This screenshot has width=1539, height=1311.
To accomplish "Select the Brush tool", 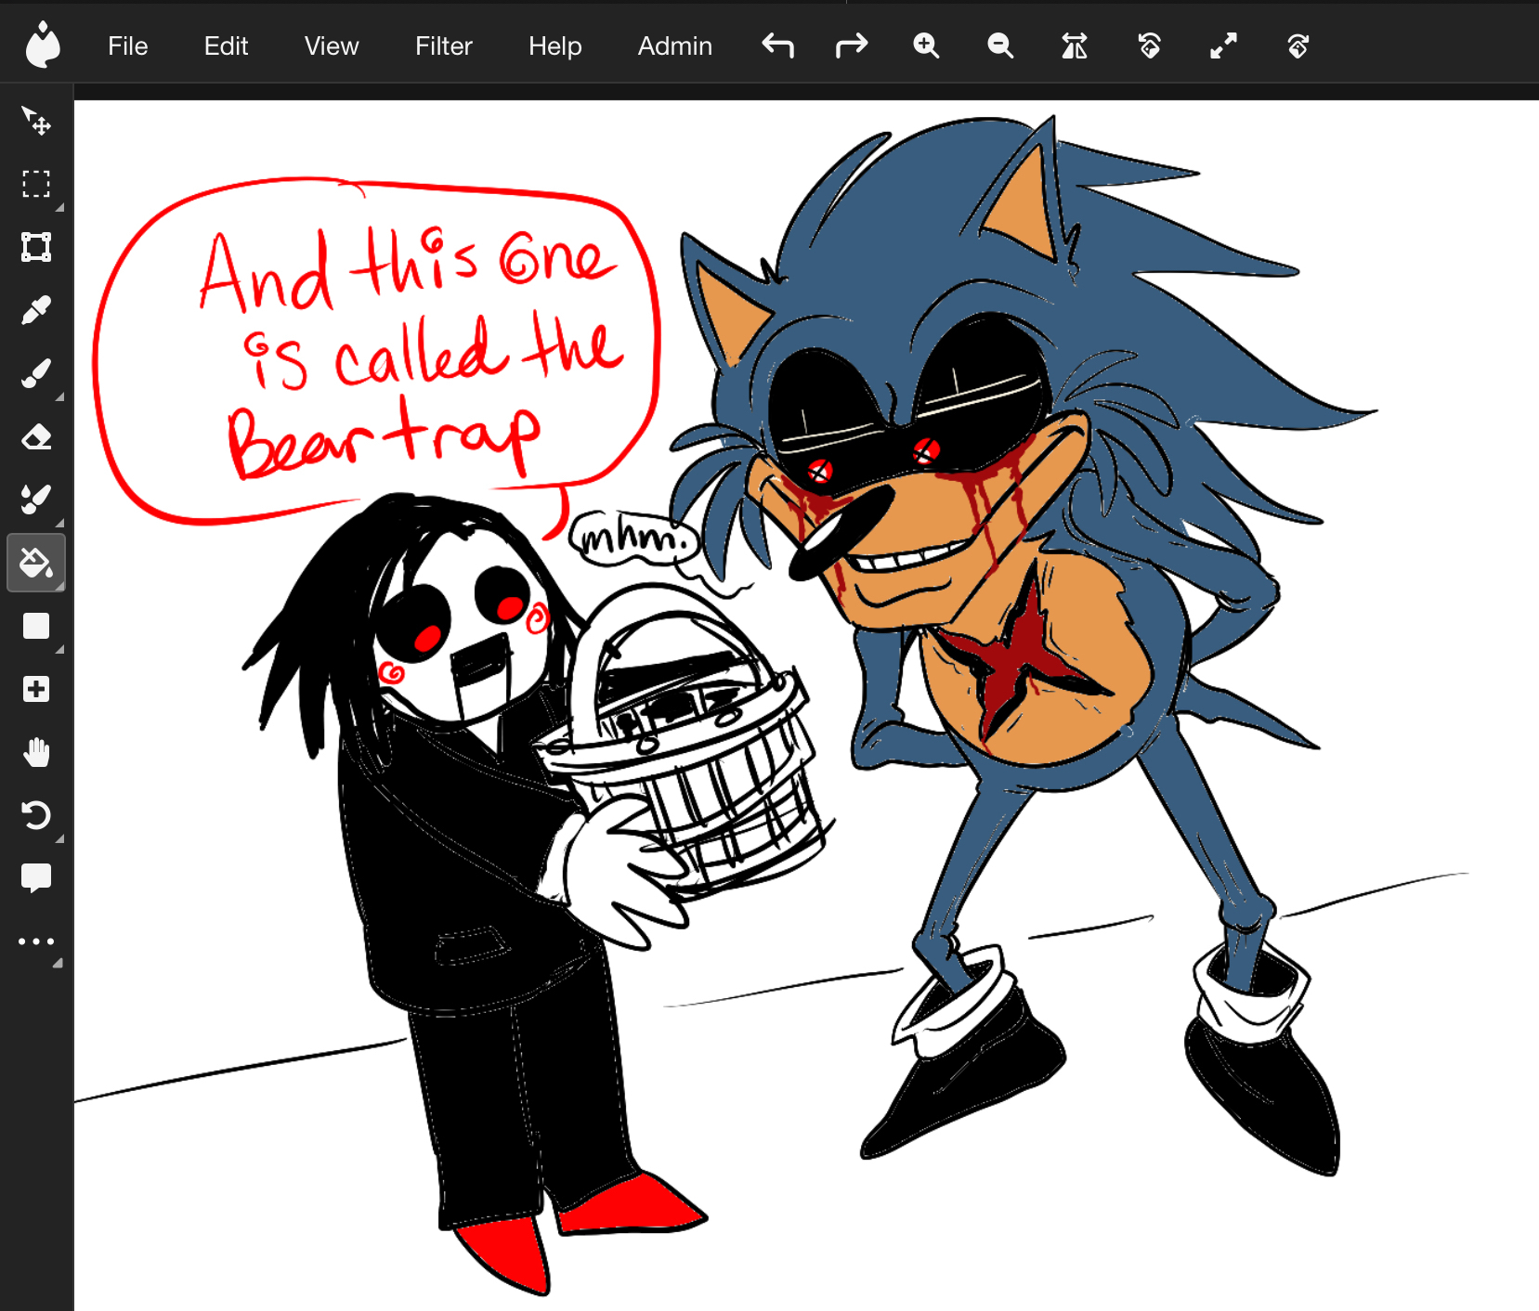I will [36, 373].
